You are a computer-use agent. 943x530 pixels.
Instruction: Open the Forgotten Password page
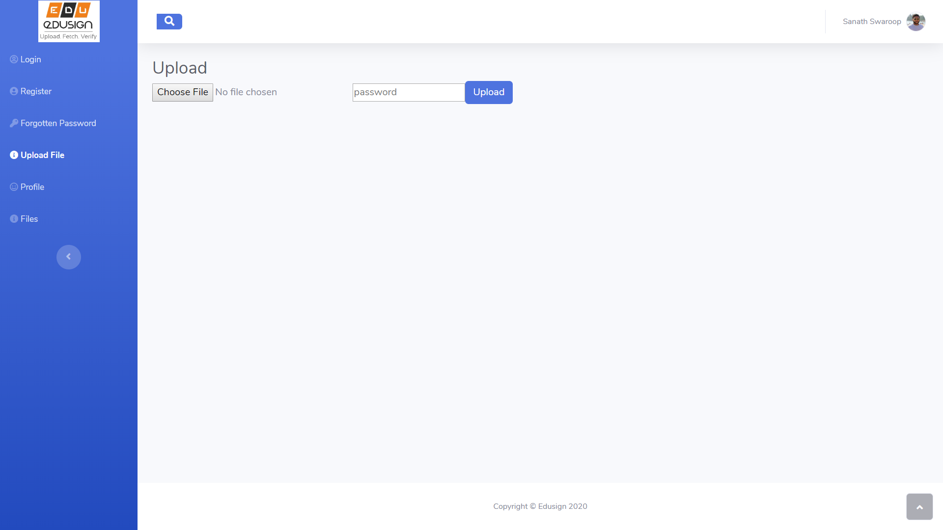58,123
